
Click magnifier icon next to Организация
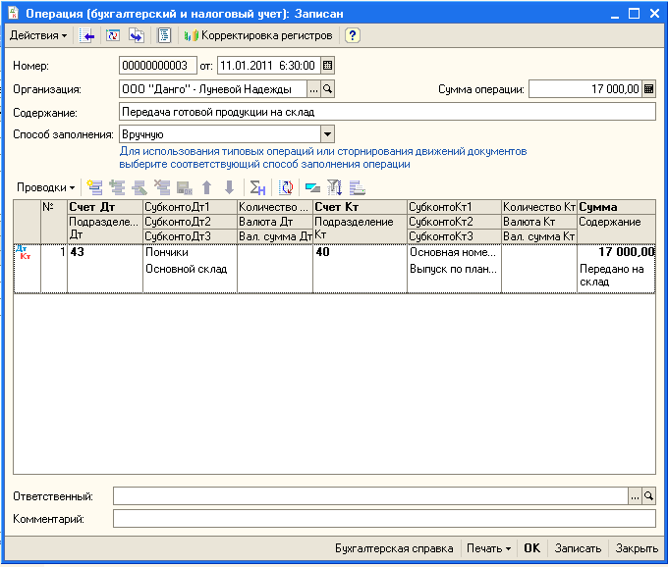(x=328, y=89)
